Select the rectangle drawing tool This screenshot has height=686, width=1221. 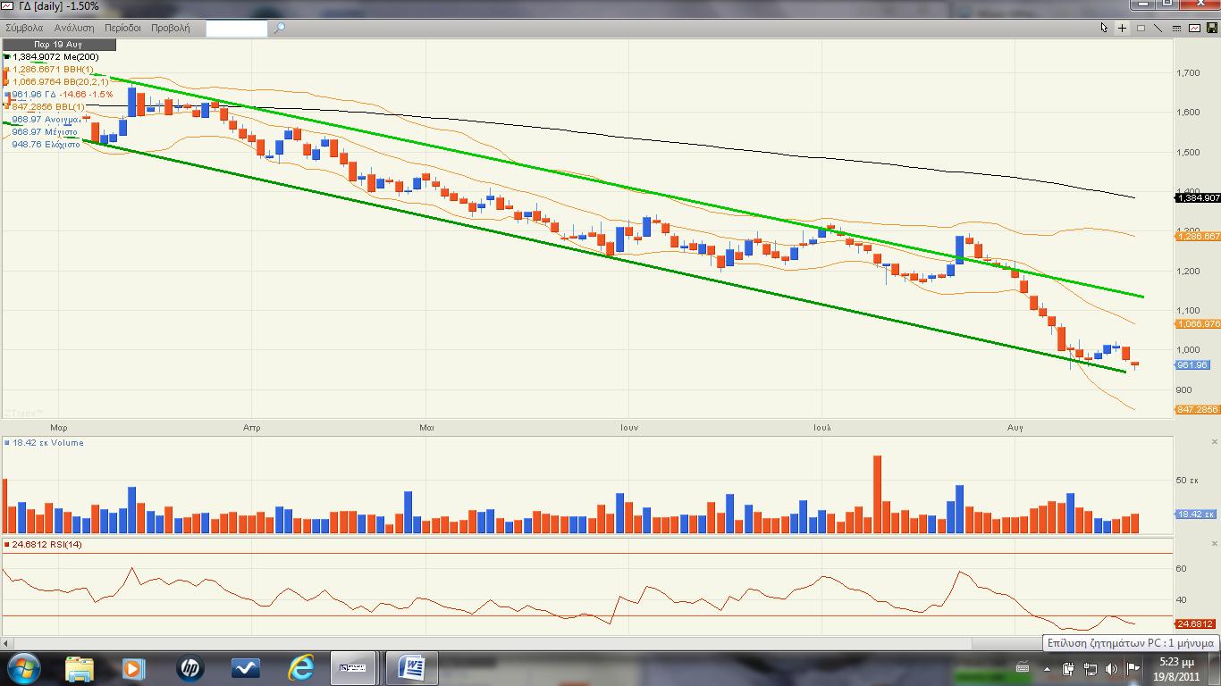click(1141, 28)
